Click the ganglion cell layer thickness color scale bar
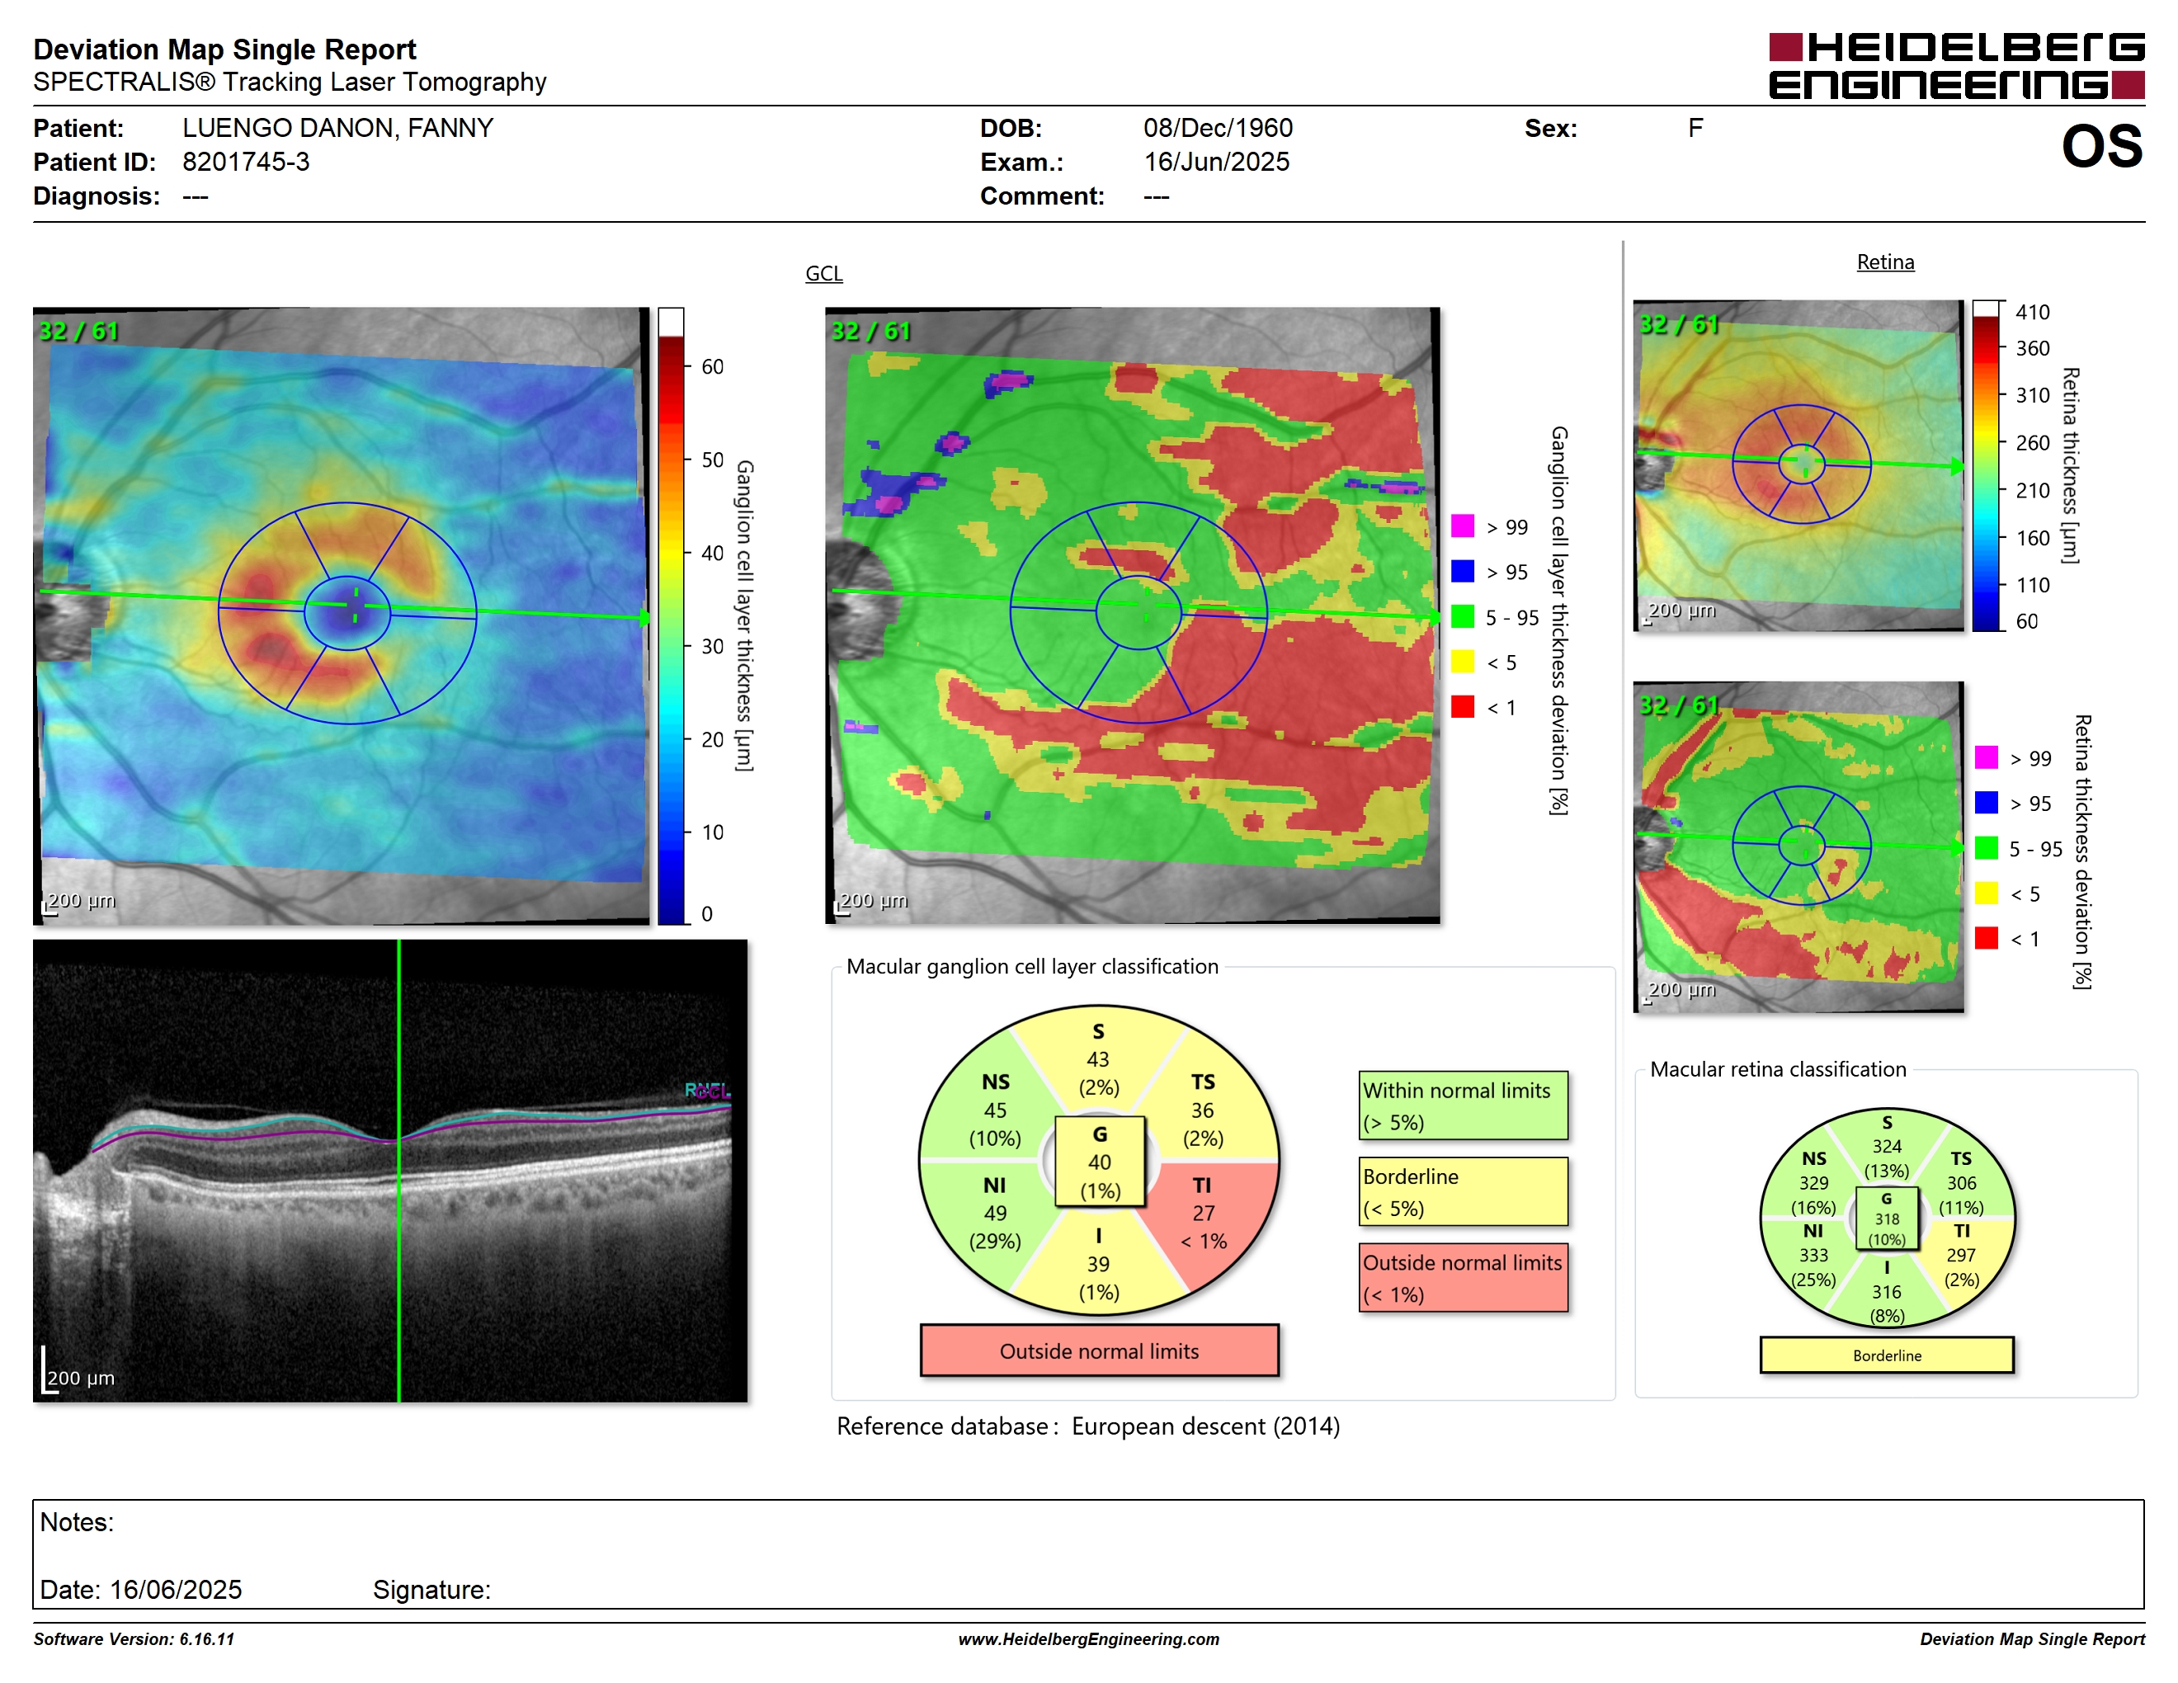This screenshot has width=2178, height=1683. tap(670, 615)
